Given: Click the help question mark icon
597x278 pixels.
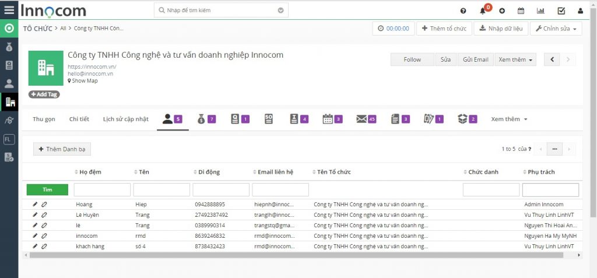Looking at the screenshot, I should coord(463,10).
